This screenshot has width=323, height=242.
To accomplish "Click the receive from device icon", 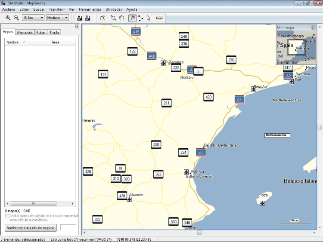I will [88, 18].
